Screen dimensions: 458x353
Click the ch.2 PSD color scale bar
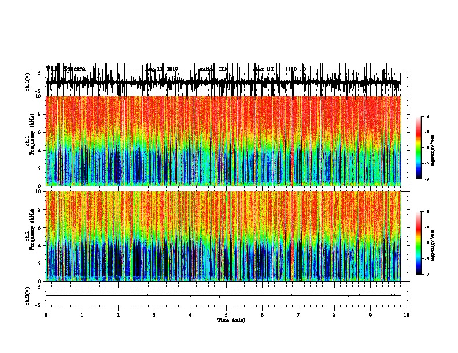418,243
